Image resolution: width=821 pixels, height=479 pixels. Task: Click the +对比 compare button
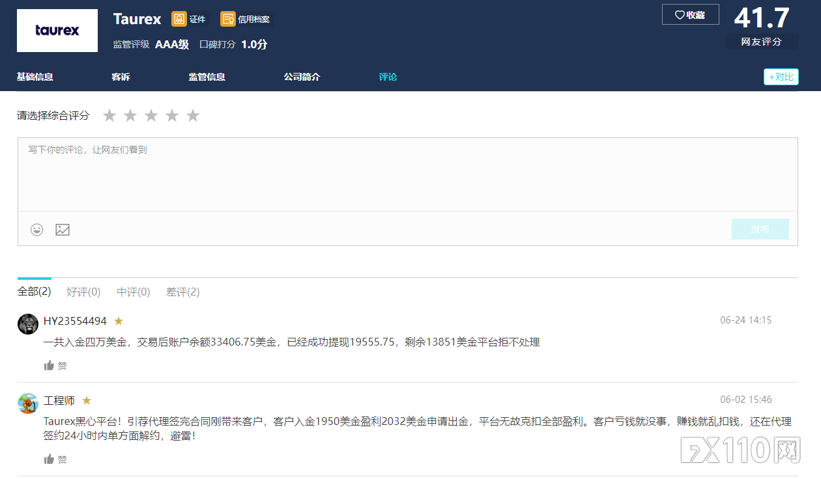pos(781,77)
